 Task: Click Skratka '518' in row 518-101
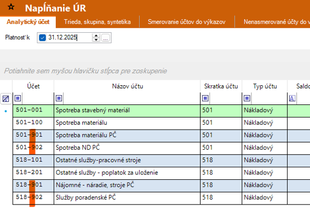click(221, 161)
